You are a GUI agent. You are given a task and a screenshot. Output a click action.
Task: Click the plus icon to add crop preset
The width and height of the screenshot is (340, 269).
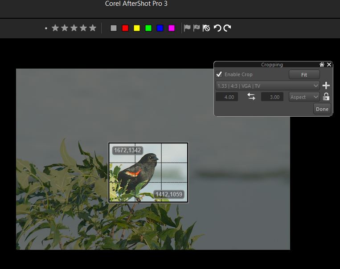coord(326,86)
